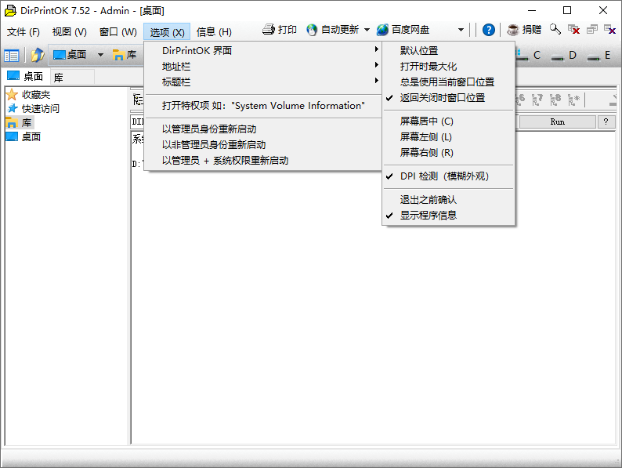Screen dimensions: 622x468
Task: Toggle 显示程序信息 checked option
Action: (x=449, y=216)
